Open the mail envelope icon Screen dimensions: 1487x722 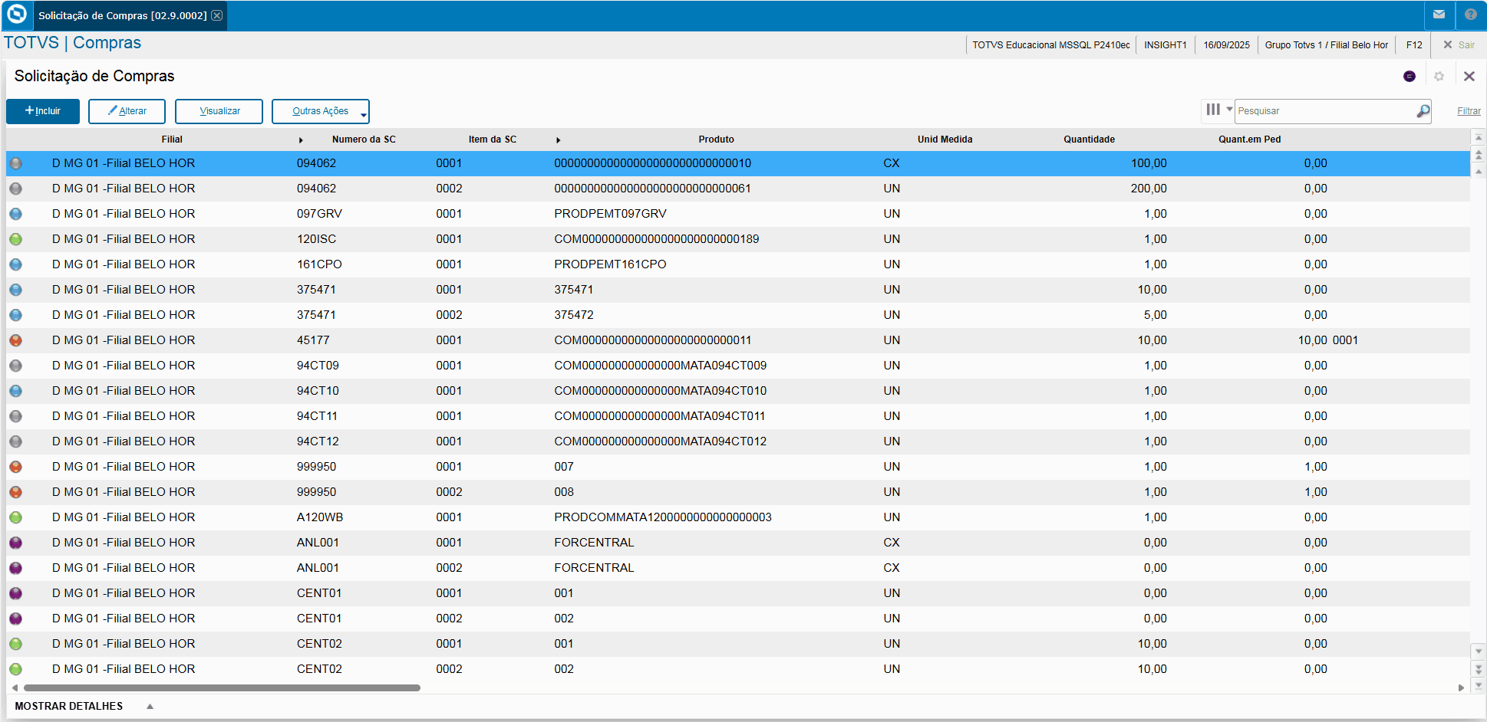click(1439, 15)
